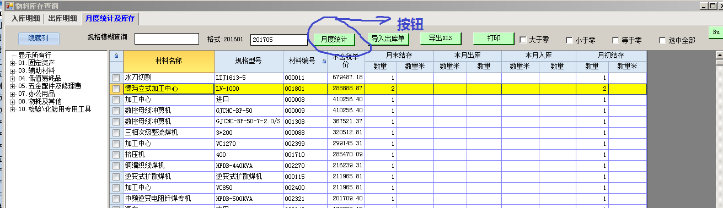Expand the 07.办公用品 tree node

pos(13,94)
